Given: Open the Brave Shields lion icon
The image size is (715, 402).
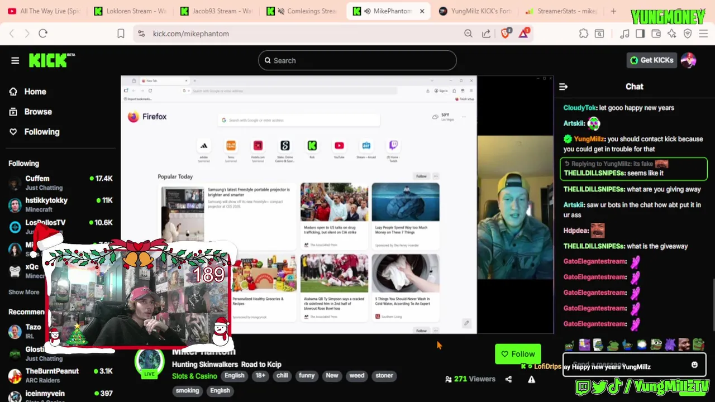Looking at the screenshot, I should coord(506,33).
